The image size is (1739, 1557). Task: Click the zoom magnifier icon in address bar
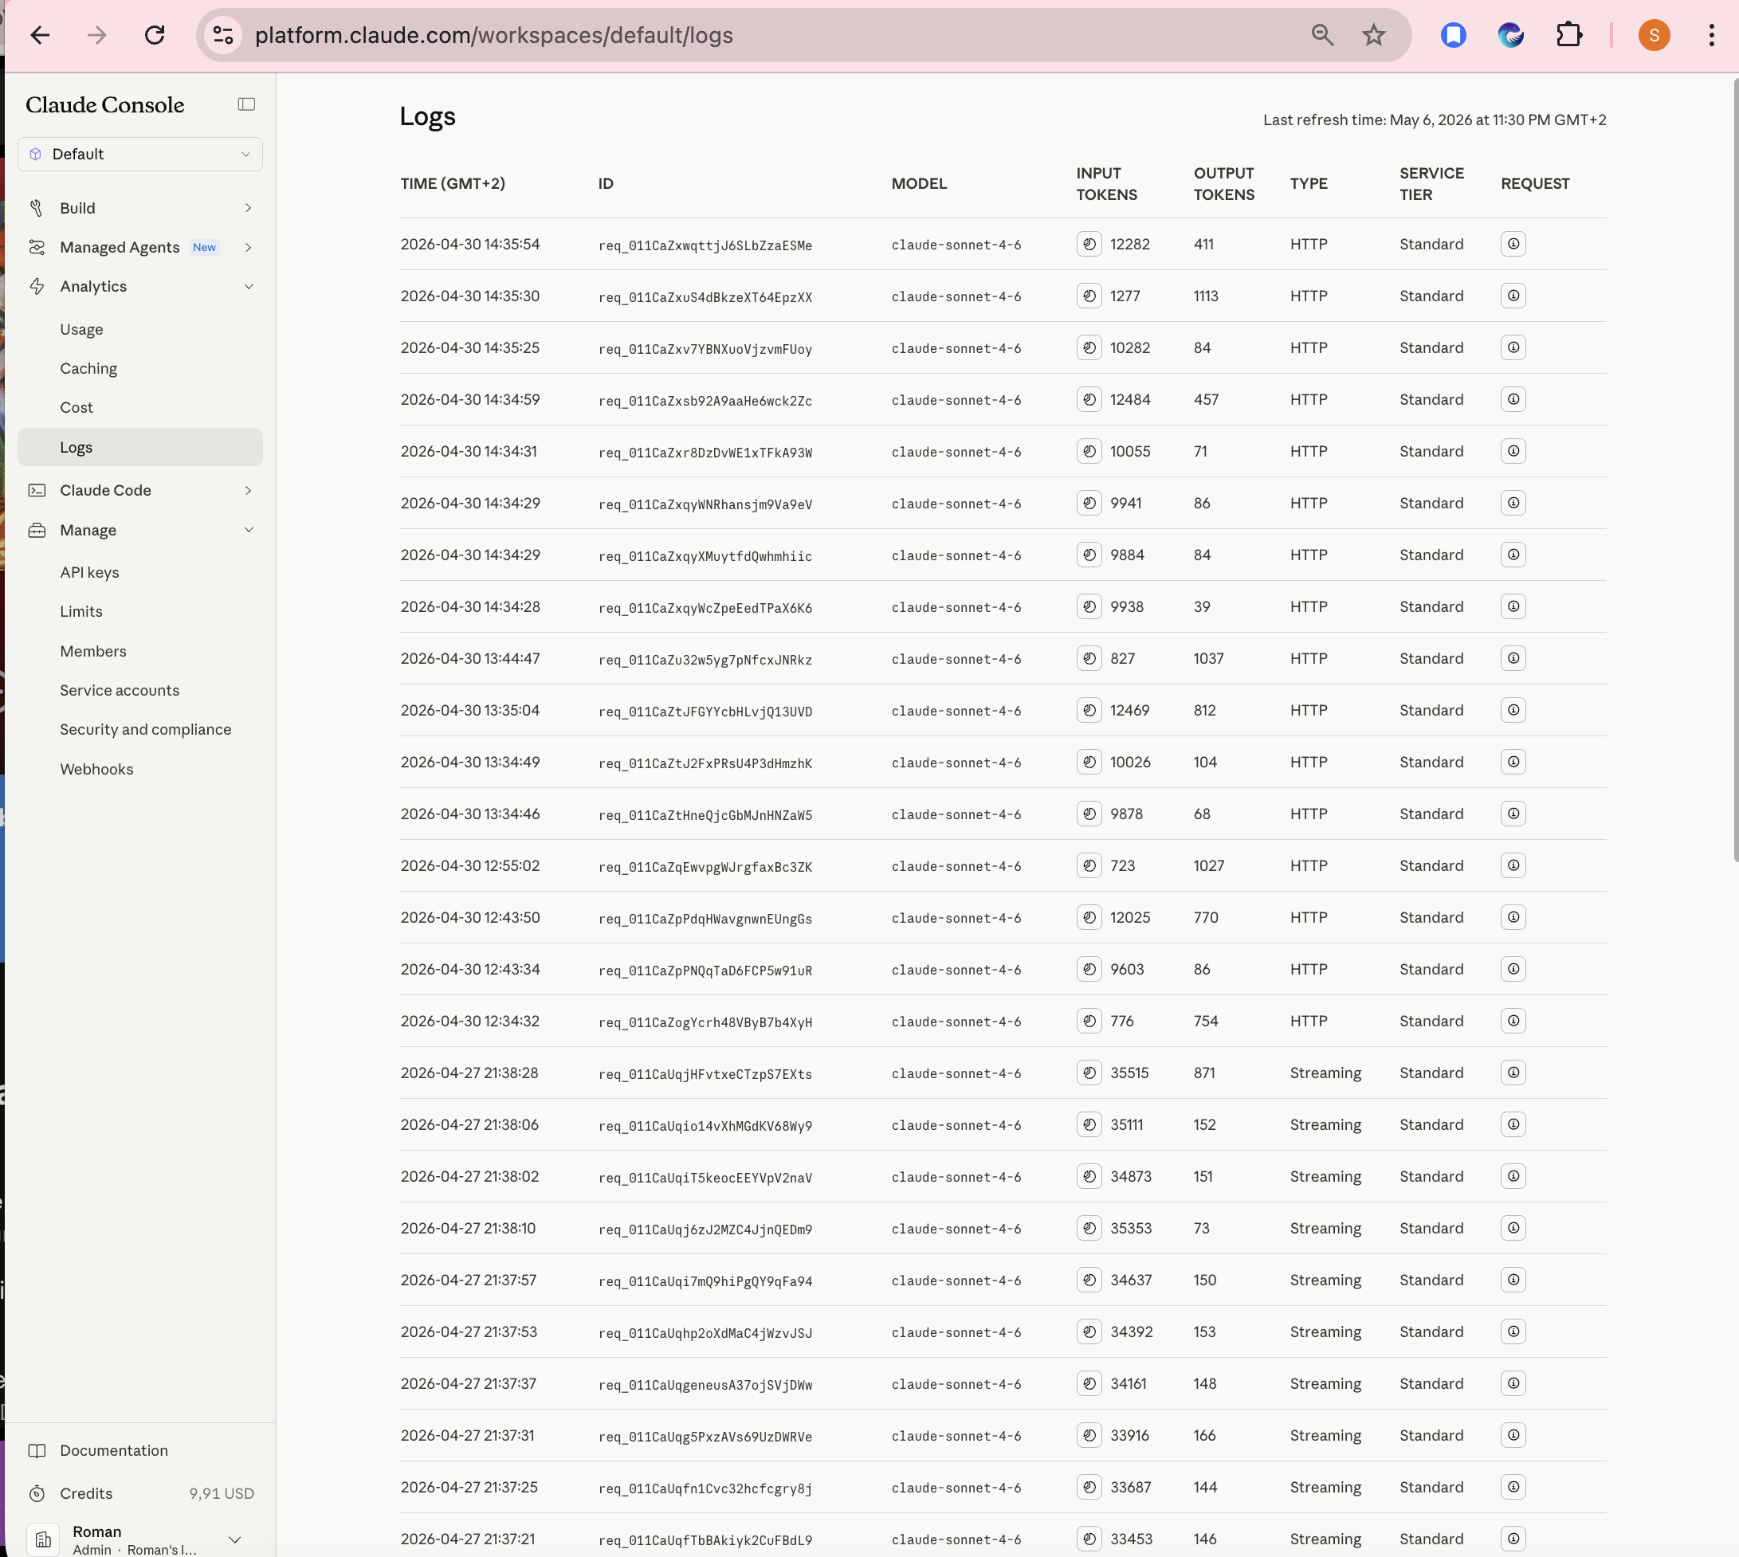1322,35
